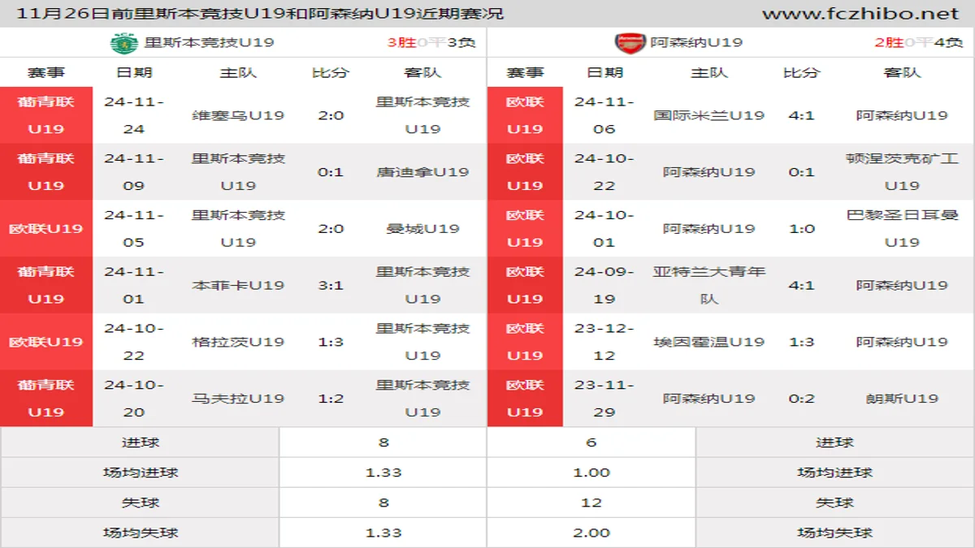
Task: Select the 顿涅茨克矿工U19 away team
Action: (x=902, y=172)
